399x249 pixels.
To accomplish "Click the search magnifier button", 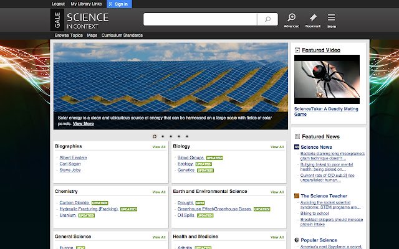I will (267, 19).
